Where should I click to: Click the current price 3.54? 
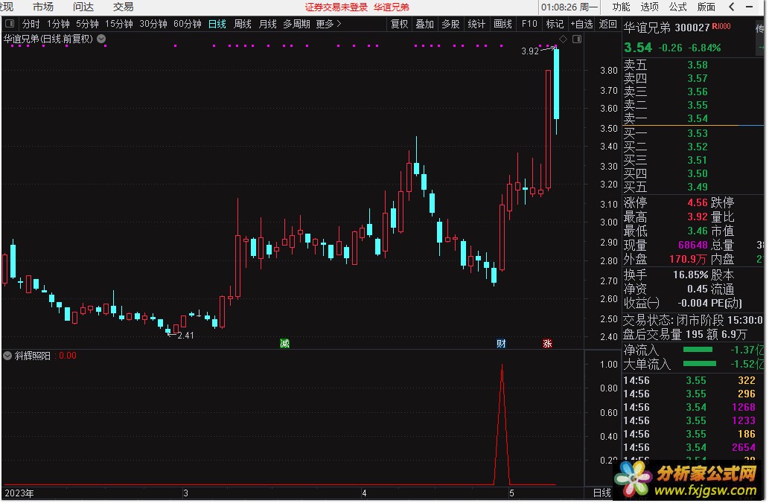tap(638, 48)
